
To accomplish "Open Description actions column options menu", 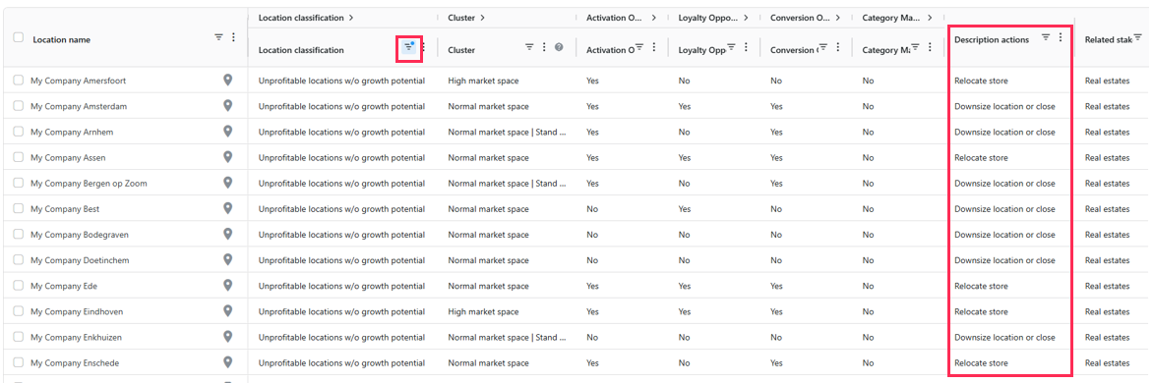I will (1061, 37).
